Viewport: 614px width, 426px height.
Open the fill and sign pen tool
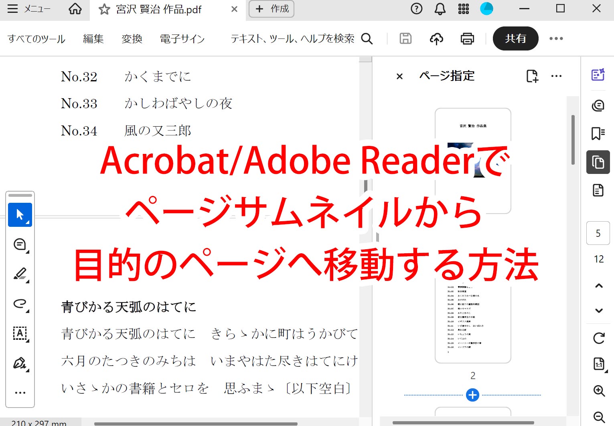click(x=20, y=363)
